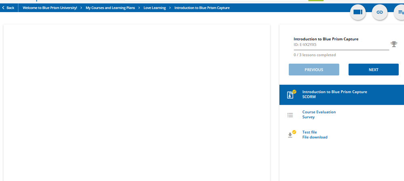Viewport: 404px width, 181px height.
Task: Open 'Love Learning' breadcrumb link
Action: pyautogui.click(x=154, y=8)
